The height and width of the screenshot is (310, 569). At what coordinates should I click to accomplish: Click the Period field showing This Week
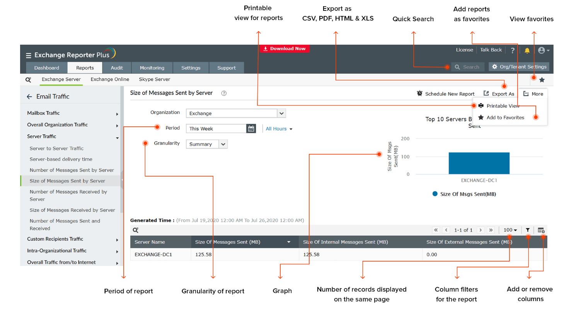coord(216,129)
